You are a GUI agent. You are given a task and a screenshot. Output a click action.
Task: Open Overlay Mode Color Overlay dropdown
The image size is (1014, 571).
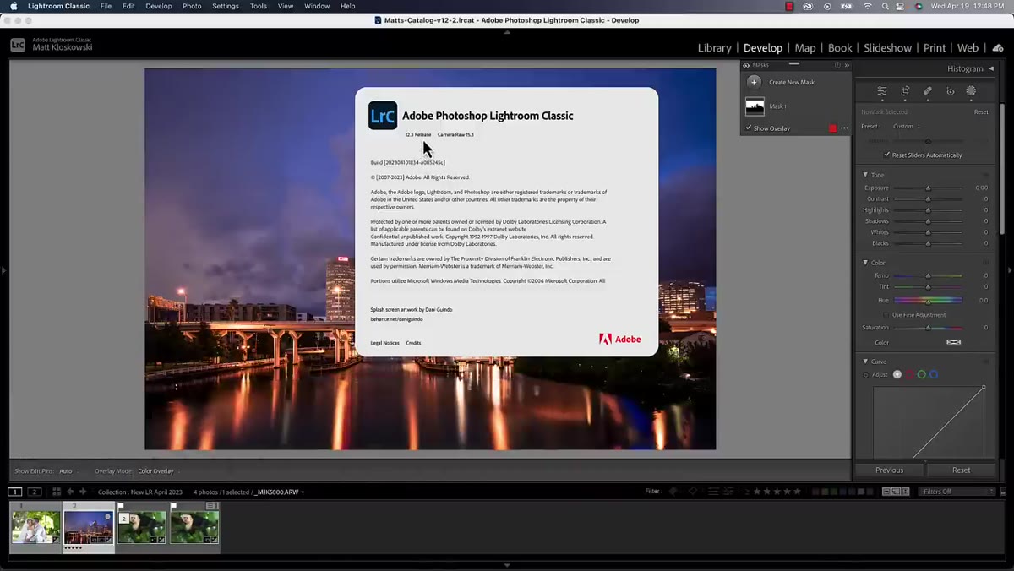157,470
